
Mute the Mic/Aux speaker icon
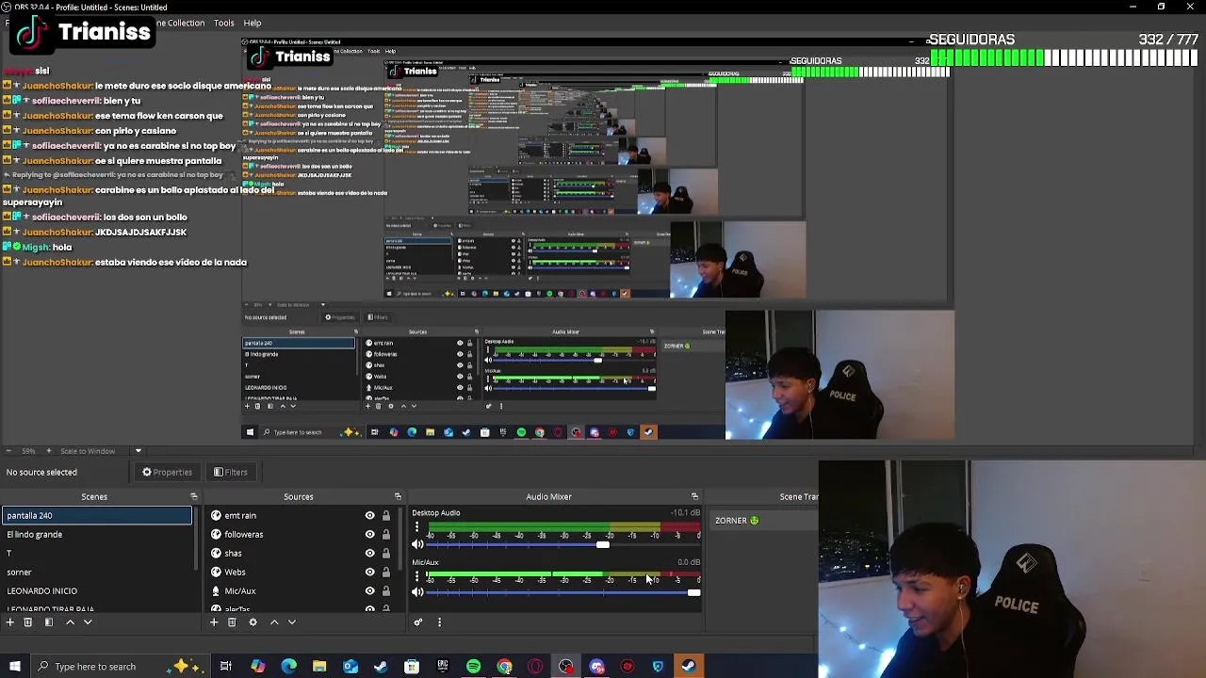point(418,592)
